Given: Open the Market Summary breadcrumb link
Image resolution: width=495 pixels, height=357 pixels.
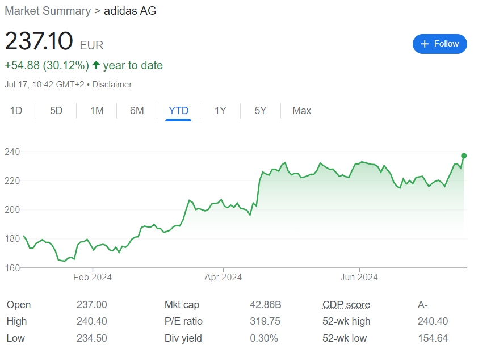Looking at the screenshot, I should (48, 11).
